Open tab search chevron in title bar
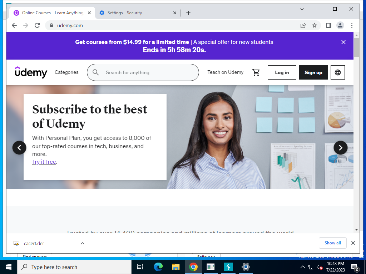Image resolution: width=366 pixels, height=274 pixels. pos(302,9)
